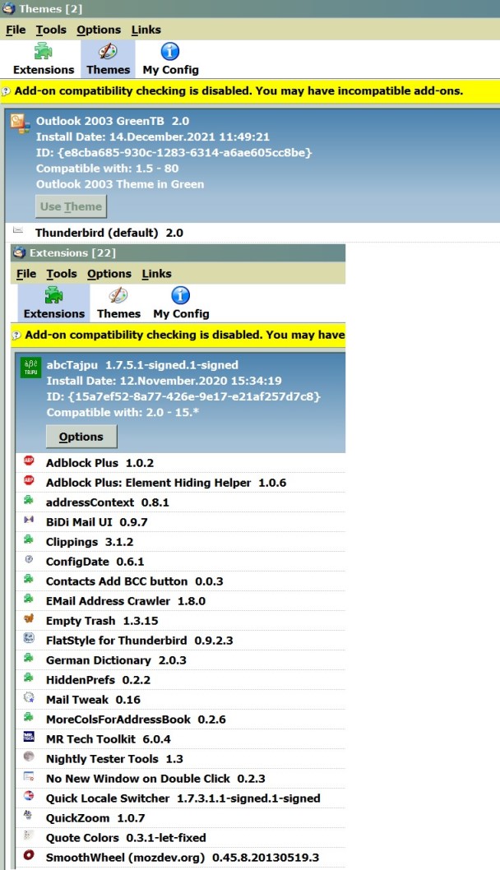Click Outlook 2003 Theme in Green description
The width and height of the screenshot is (500, 870).
tap(120, 184)
